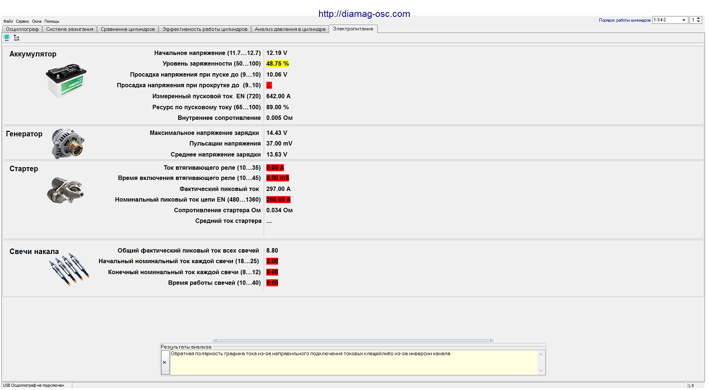Click the Пульсации напряжения label
Screen dimensions: 710x390
[225, 144]
